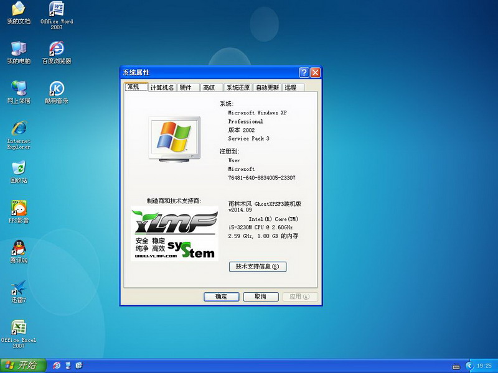Viewport: 498px width, 373px height.
Task: Click the taskbar clock showing 19:25
Action: pyautogui.click(x=484, y=366)
